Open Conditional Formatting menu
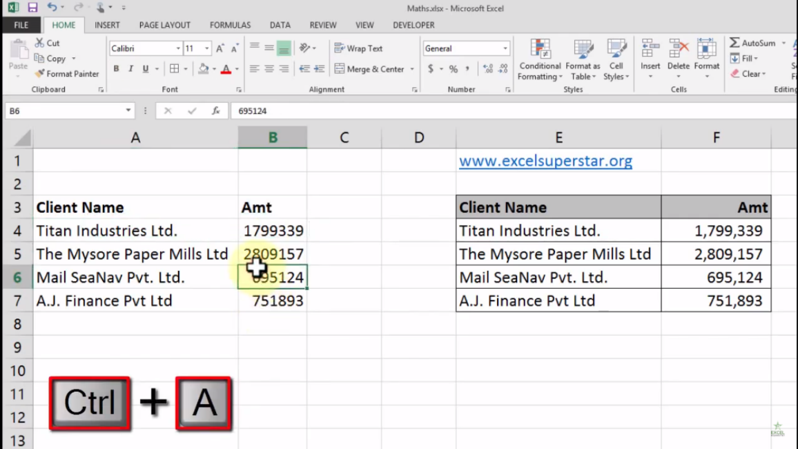The height and width of the screenshot is (449, 798). (539, 59)
